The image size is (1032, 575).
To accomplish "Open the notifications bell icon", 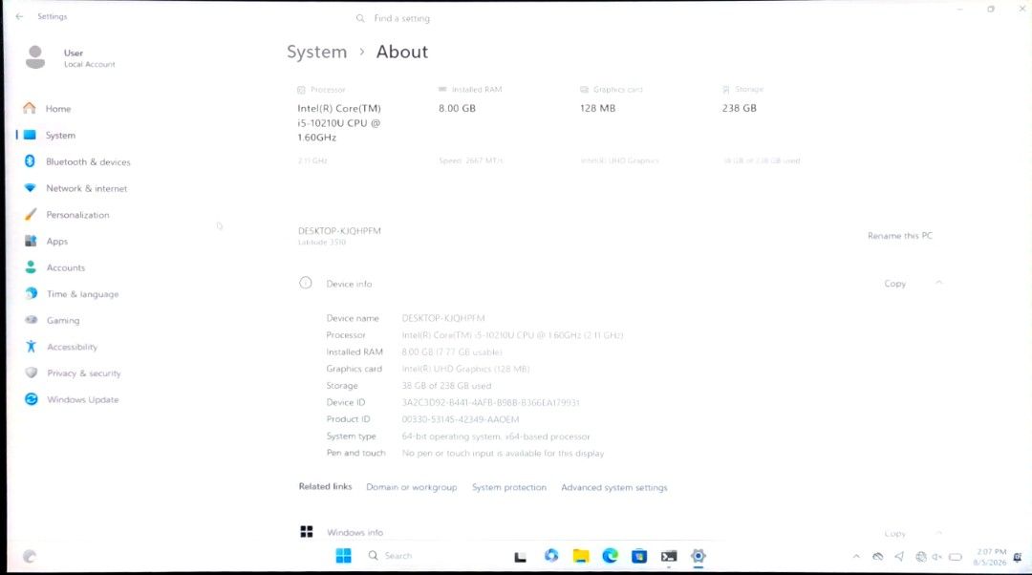I will [x=1018, y=557].
